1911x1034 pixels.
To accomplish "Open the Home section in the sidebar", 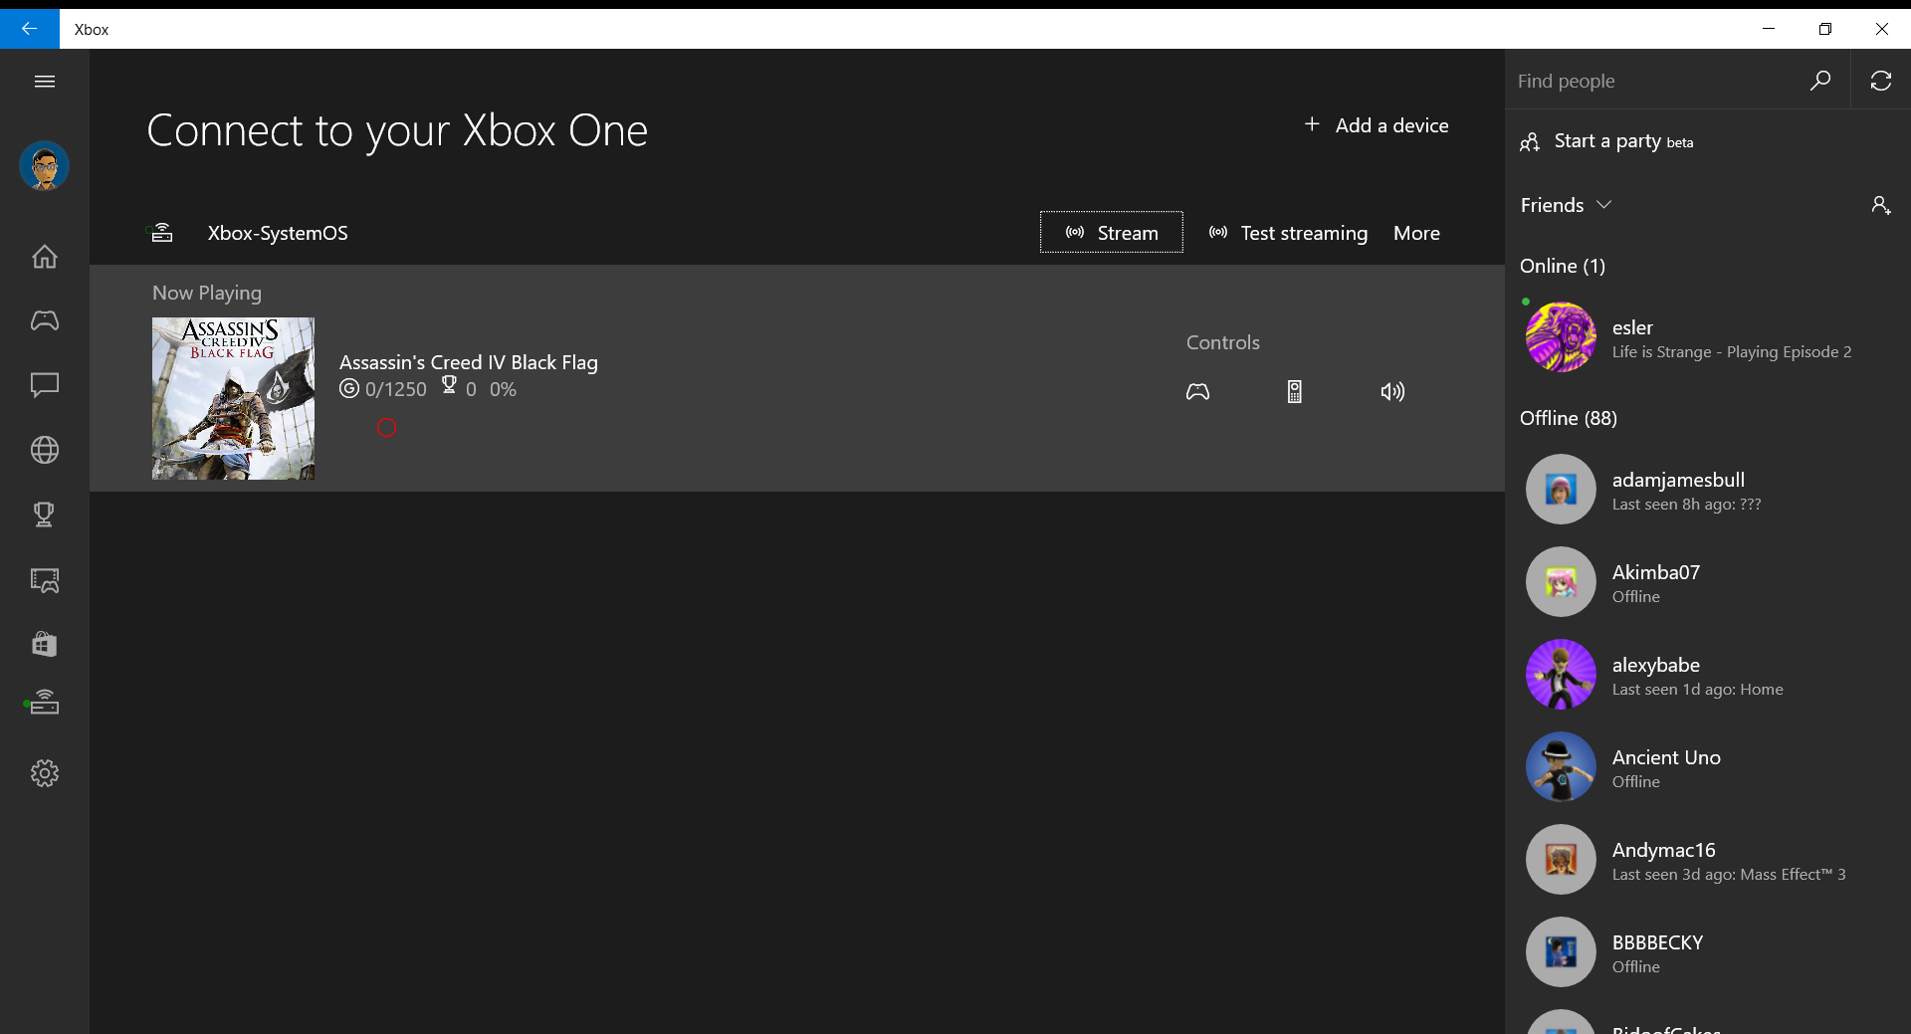I will pyautogui.click(x=45, y=257).
